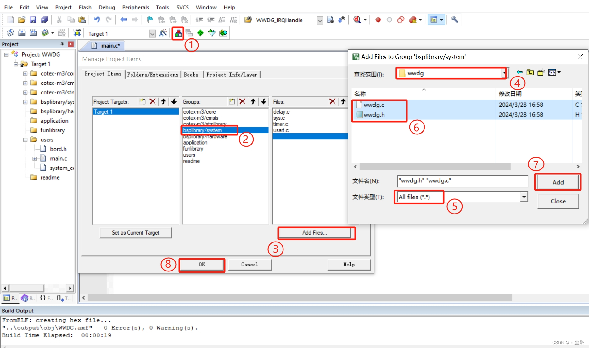The image size is (589, 348).
Task: Click the Set as Current Target button
Action: point(135,233)
